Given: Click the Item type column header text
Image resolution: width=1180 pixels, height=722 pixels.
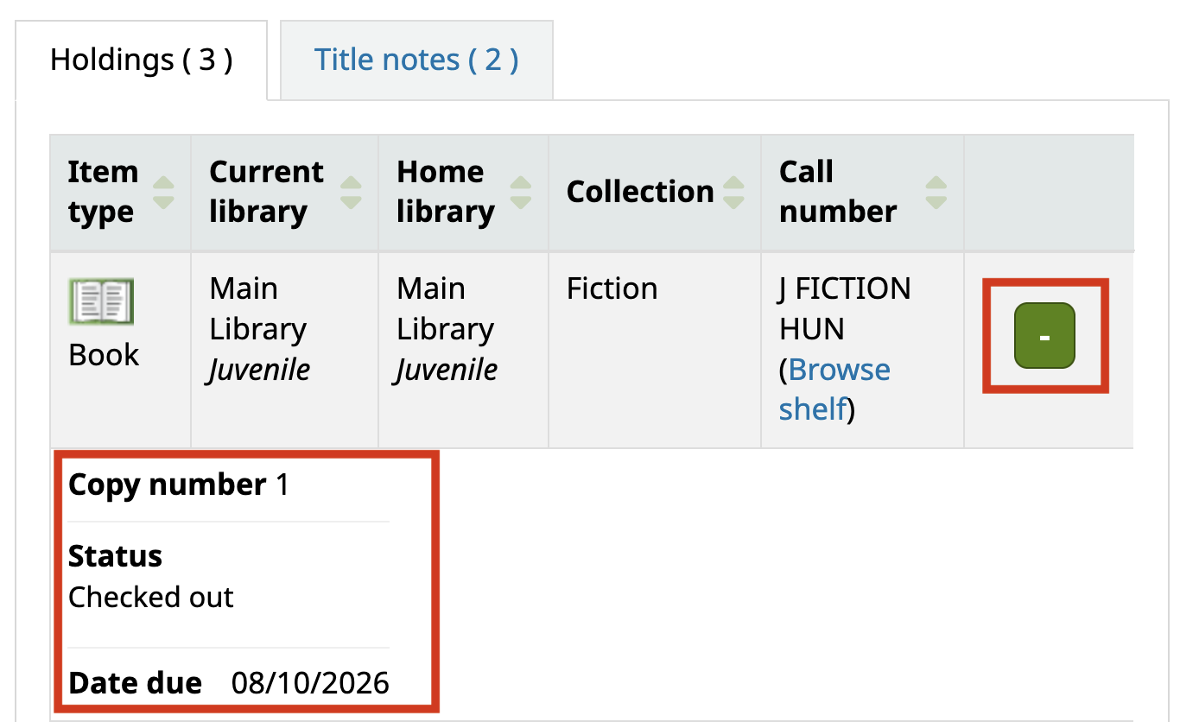Looking at the screenshot, I should click(x=103, y=192).
